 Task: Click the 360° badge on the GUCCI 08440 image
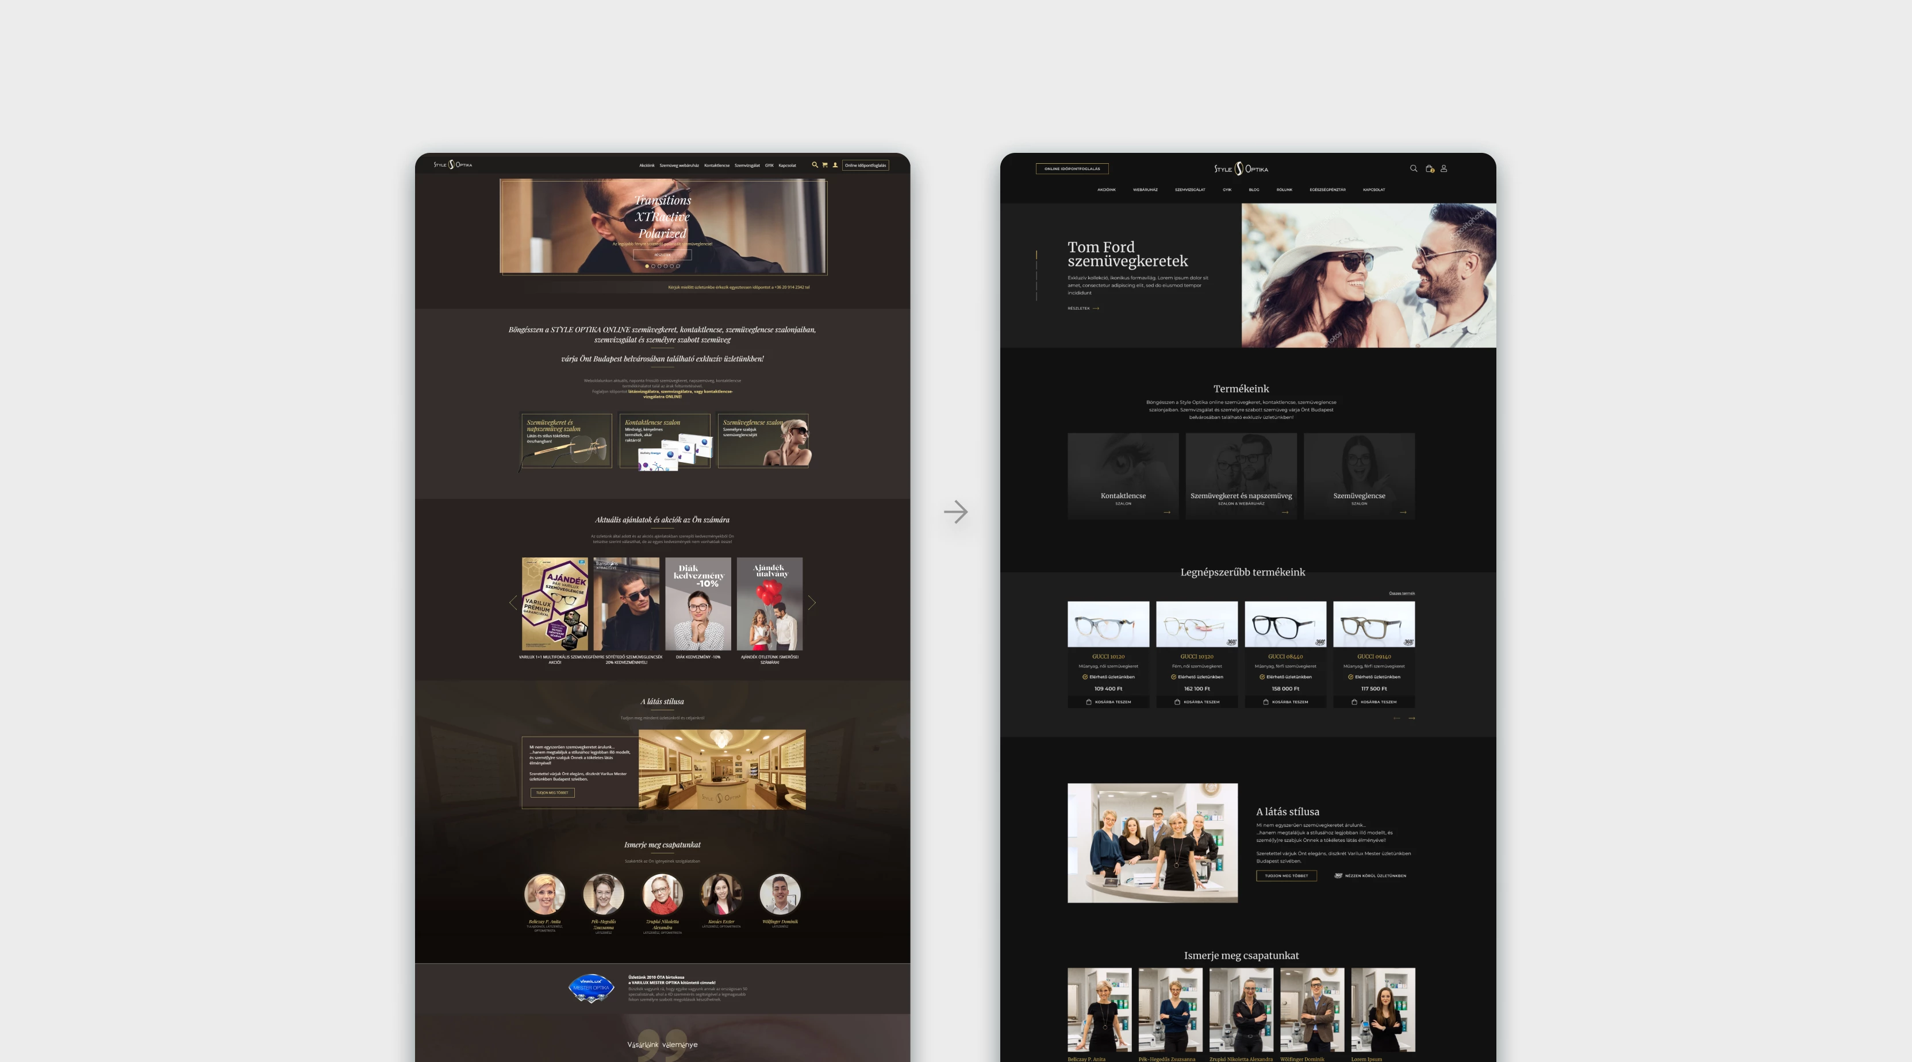pyautogui.click(x=1320, y=642)
